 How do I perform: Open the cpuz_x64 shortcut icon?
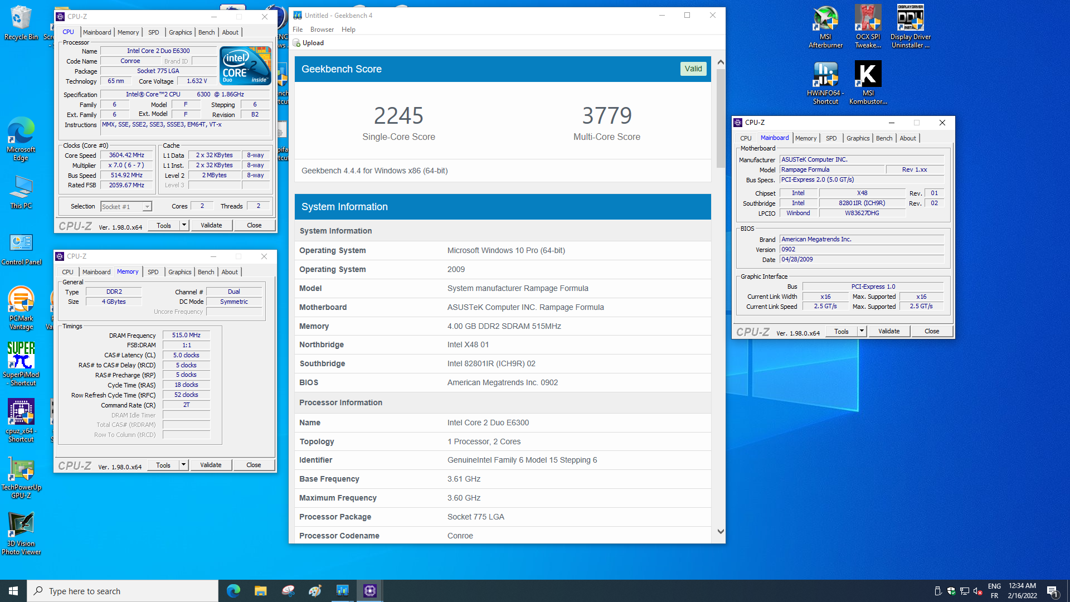click(21, 420)
